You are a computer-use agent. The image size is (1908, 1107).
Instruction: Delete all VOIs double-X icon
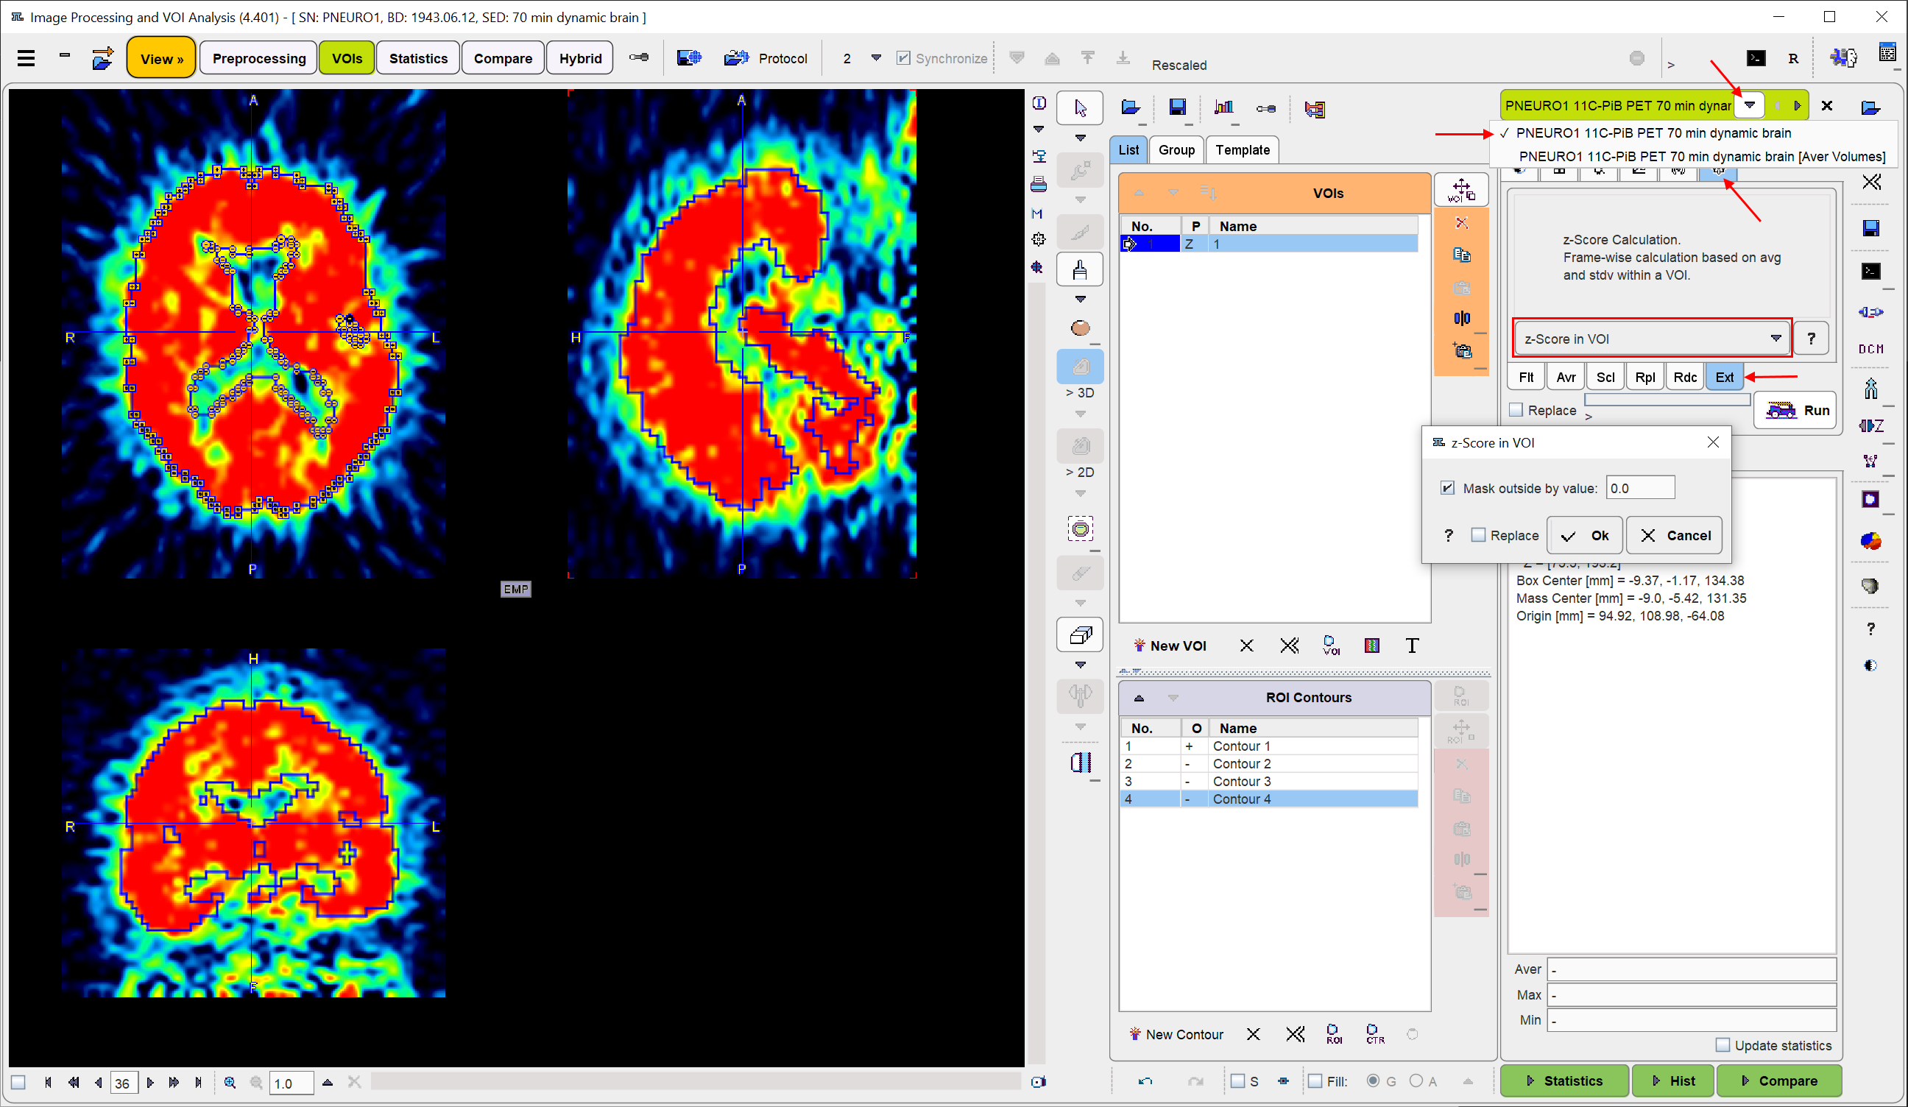pos(1290,646)
